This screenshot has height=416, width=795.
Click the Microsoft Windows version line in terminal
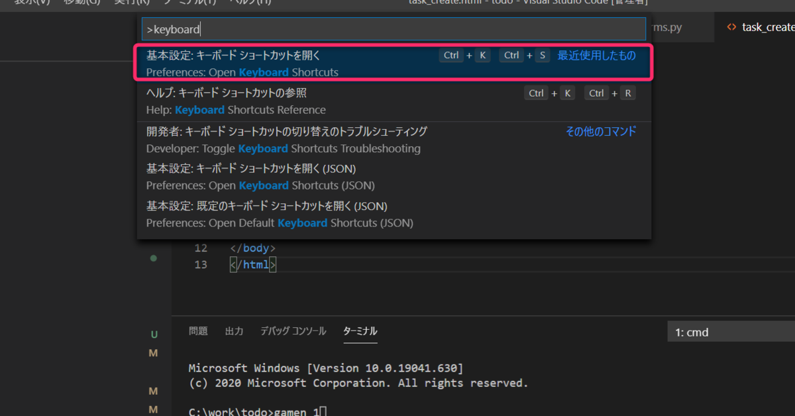coord(326,368)
